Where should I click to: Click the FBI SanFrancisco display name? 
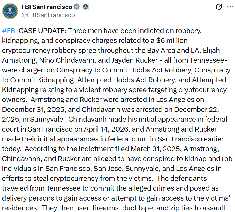click(x=47, y=7)
